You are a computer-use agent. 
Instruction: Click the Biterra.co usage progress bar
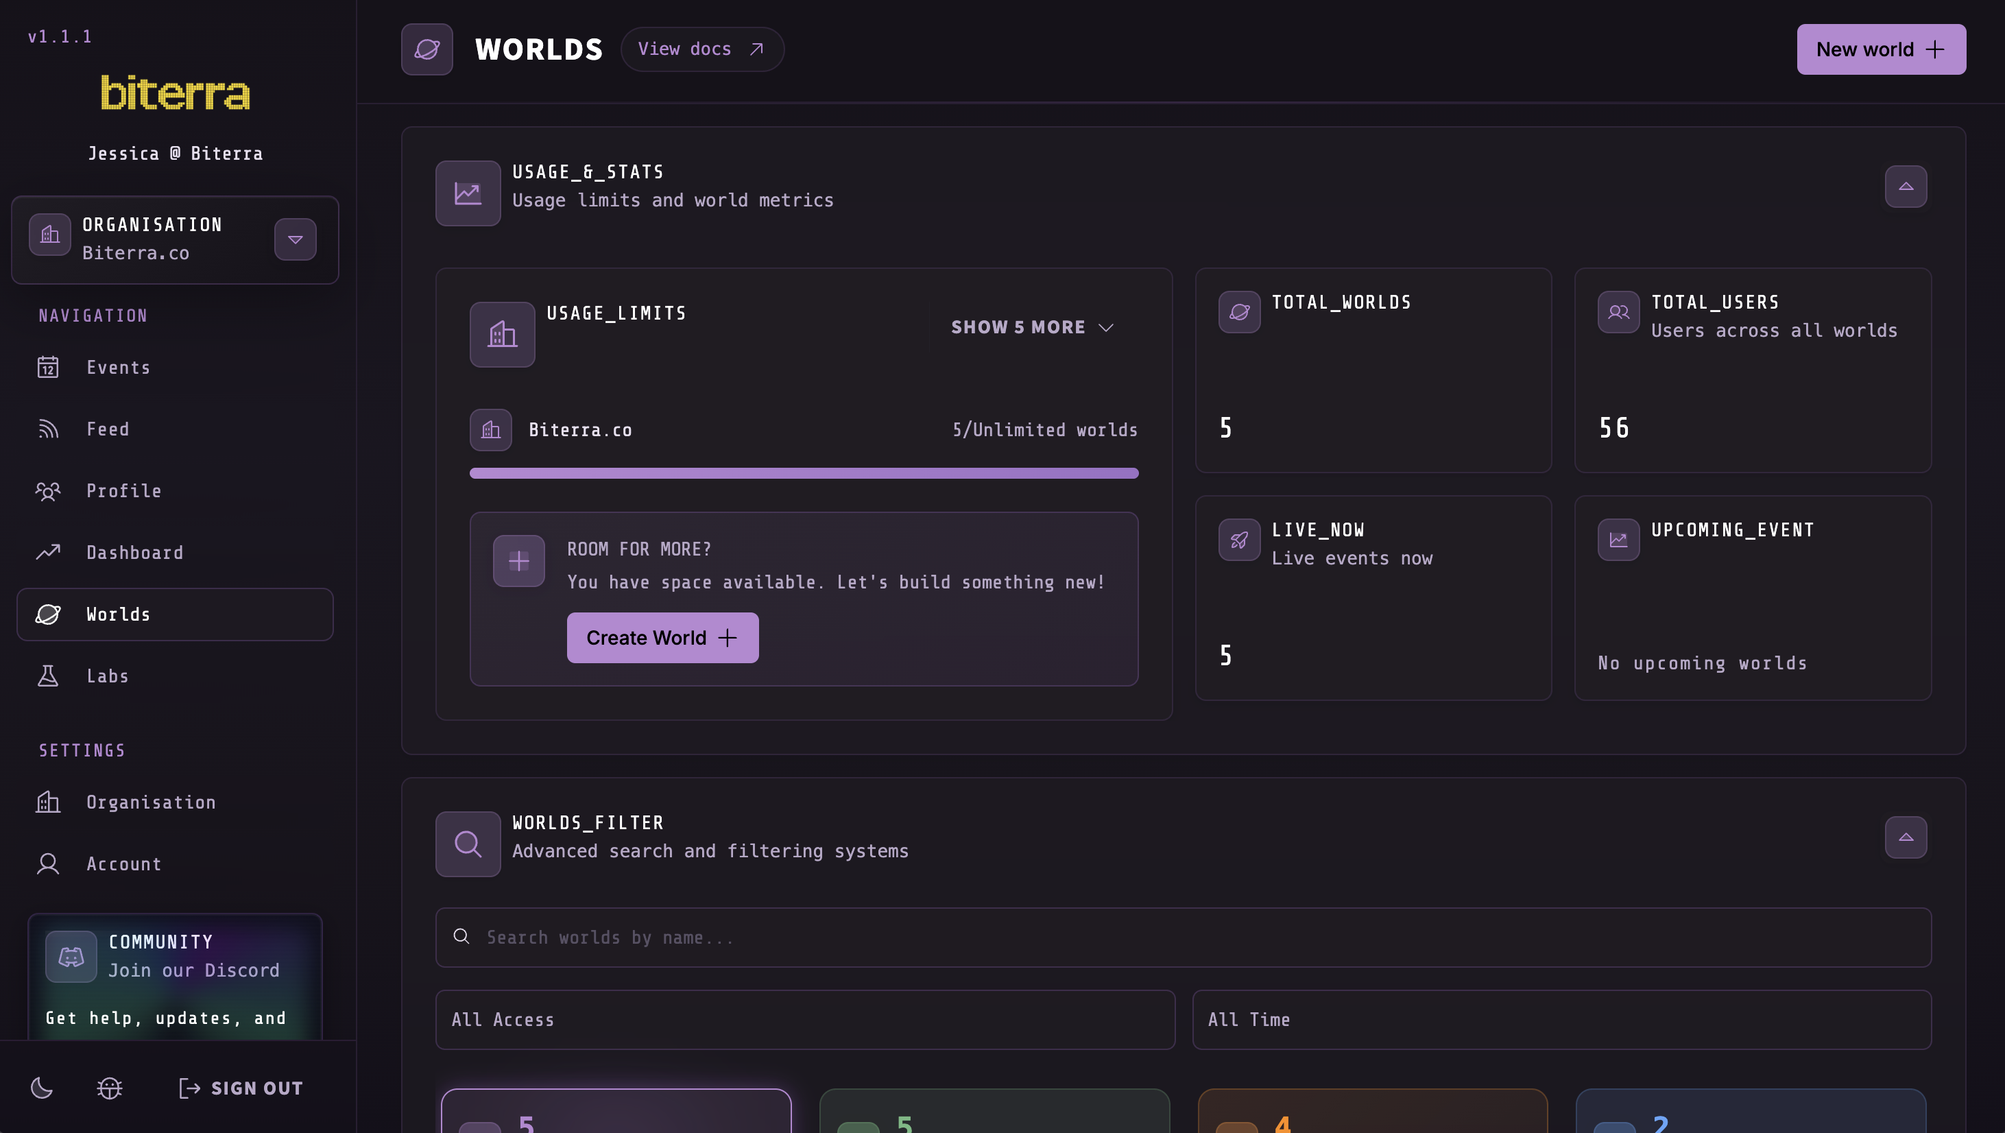pyautogui.click(x=804, y=473)
